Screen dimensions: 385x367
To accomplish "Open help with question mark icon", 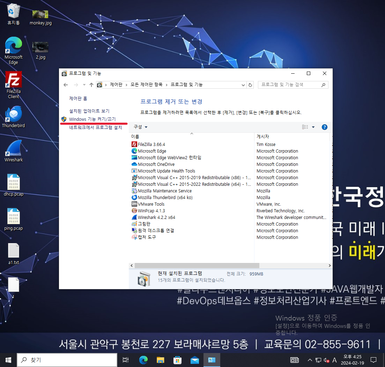I will (x=325, y=127).
